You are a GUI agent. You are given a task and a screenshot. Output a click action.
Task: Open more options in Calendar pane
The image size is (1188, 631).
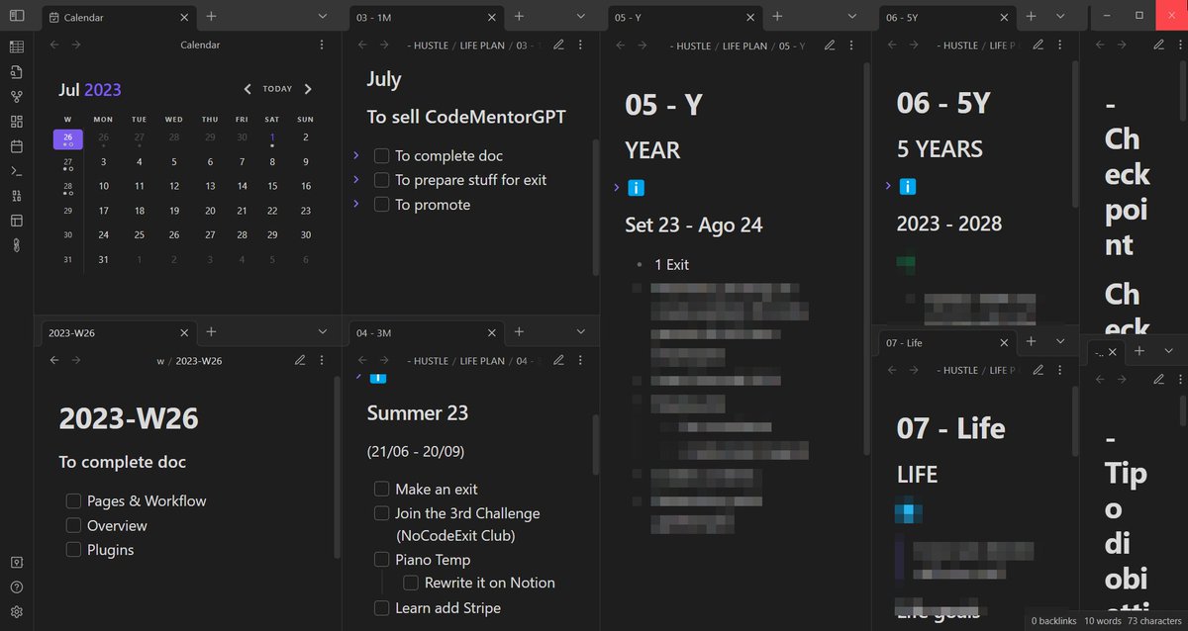[322, 45]
